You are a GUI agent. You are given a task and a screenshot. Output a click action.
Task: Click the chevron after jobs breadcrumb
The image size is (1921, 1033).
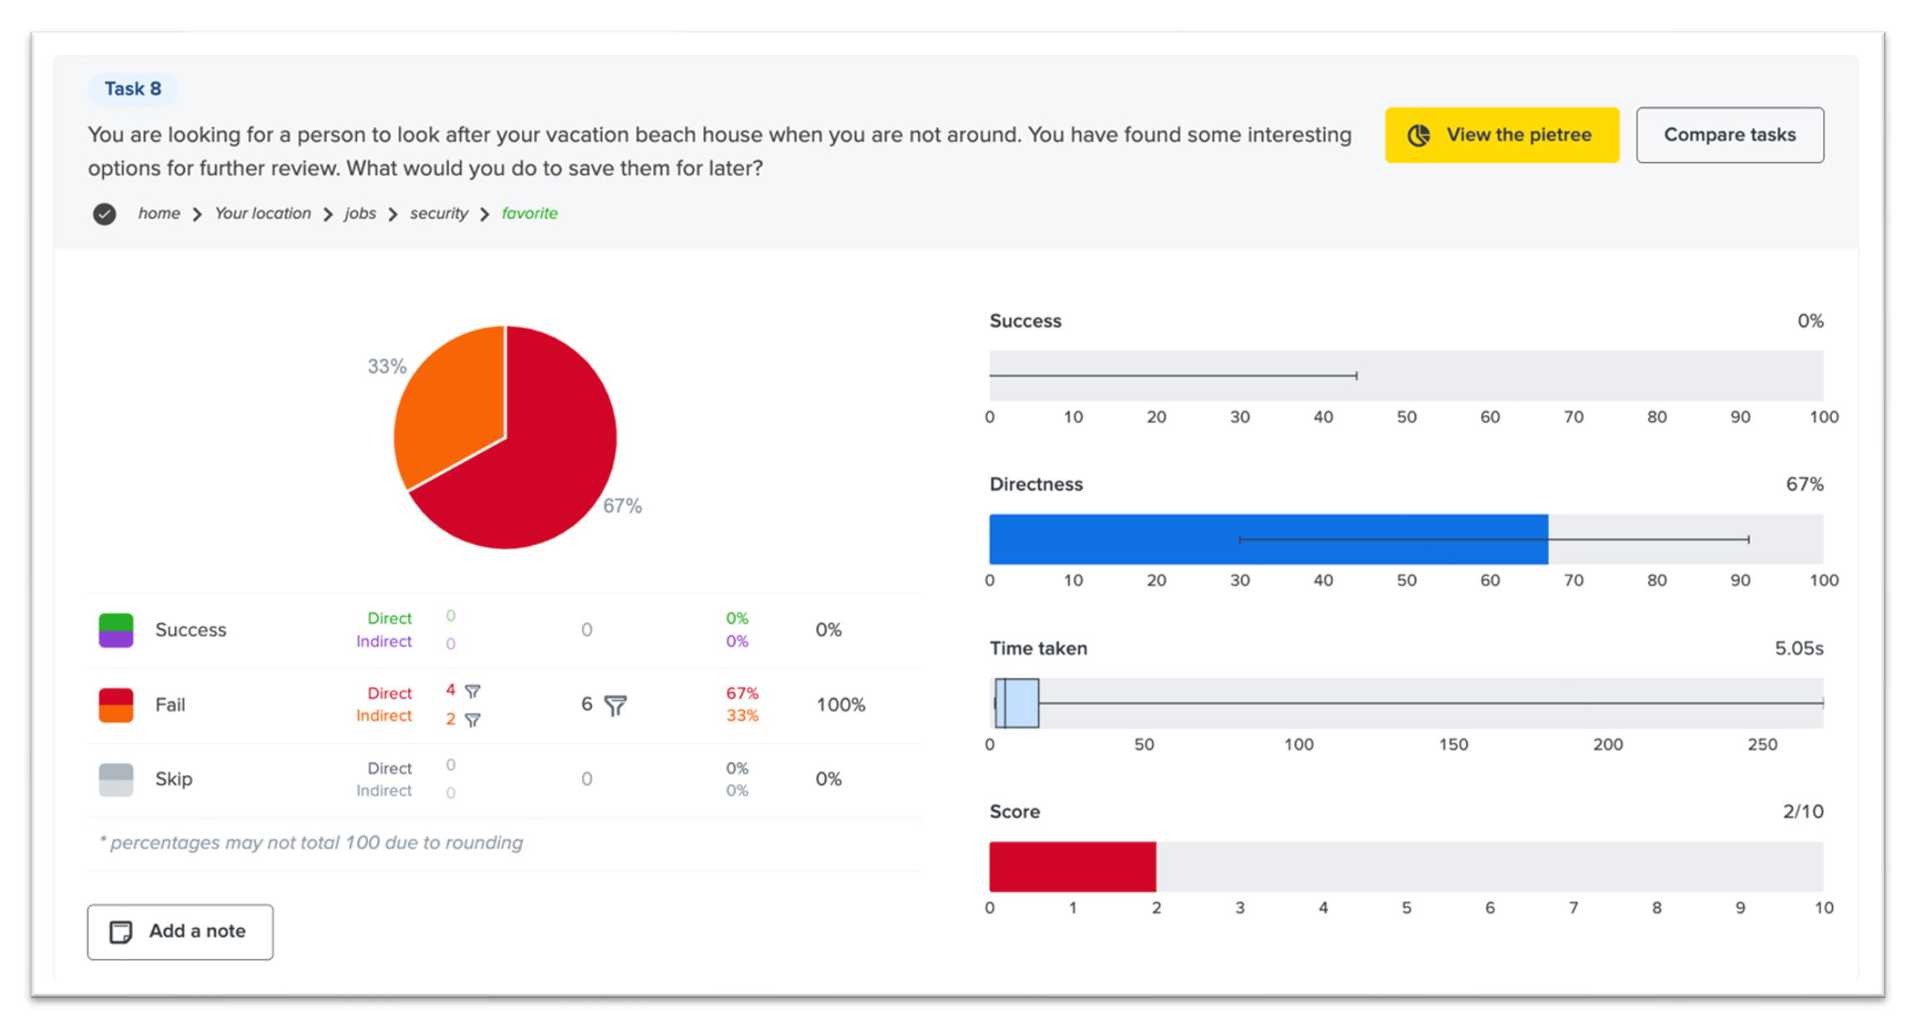393,214
